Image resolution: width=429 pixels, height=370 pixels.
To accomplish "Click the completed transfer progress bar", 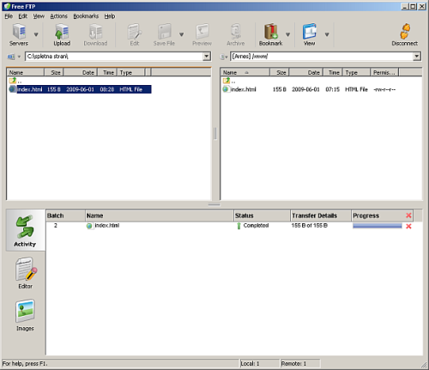I will (x=378, y=226).
